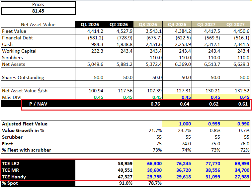The width and height of the screenshot is (252, 189).
Task: Select the Fleet Value row label
Action: (38, 31)
